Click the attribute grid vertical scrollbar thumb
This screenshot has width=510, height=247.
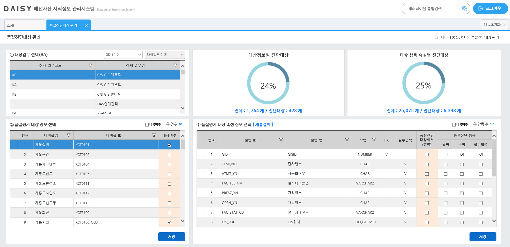(x=494, y=158)
